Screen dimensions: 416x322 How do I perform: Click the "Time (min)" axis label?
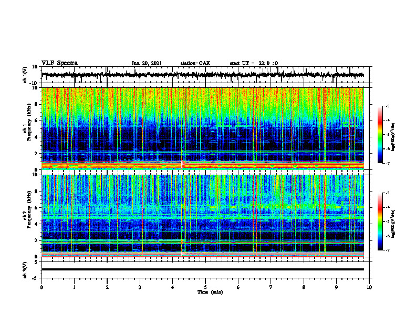click(210, 292)
